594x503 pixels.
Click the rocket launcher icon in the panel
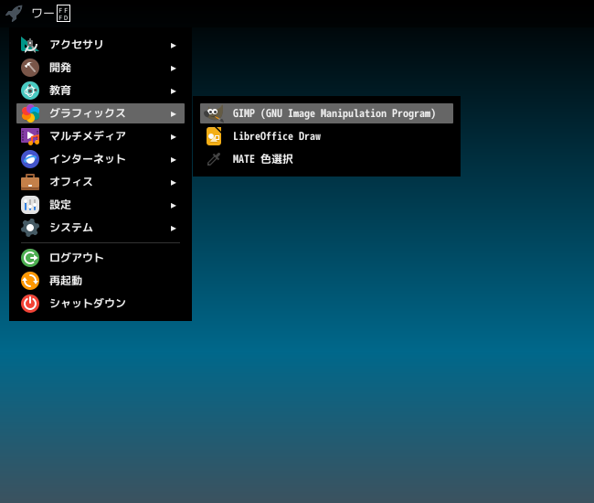[14, 14]
